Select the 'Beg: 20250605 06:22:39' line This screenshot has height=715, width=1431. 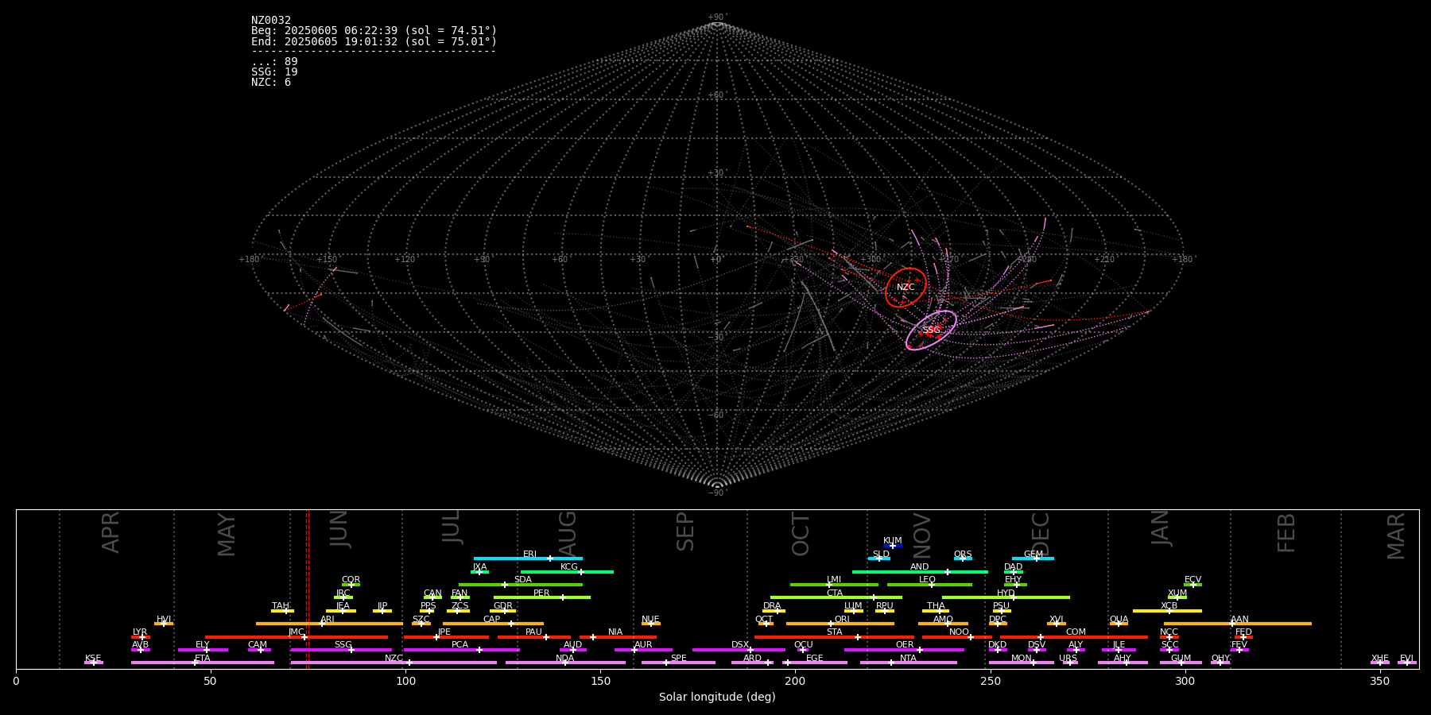pos(374,31)
